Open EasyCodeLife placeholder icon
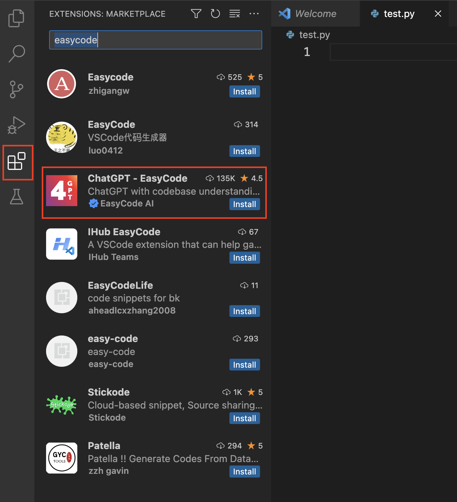The height and width of the screenshot is (502, 457). tap(62, 297)
